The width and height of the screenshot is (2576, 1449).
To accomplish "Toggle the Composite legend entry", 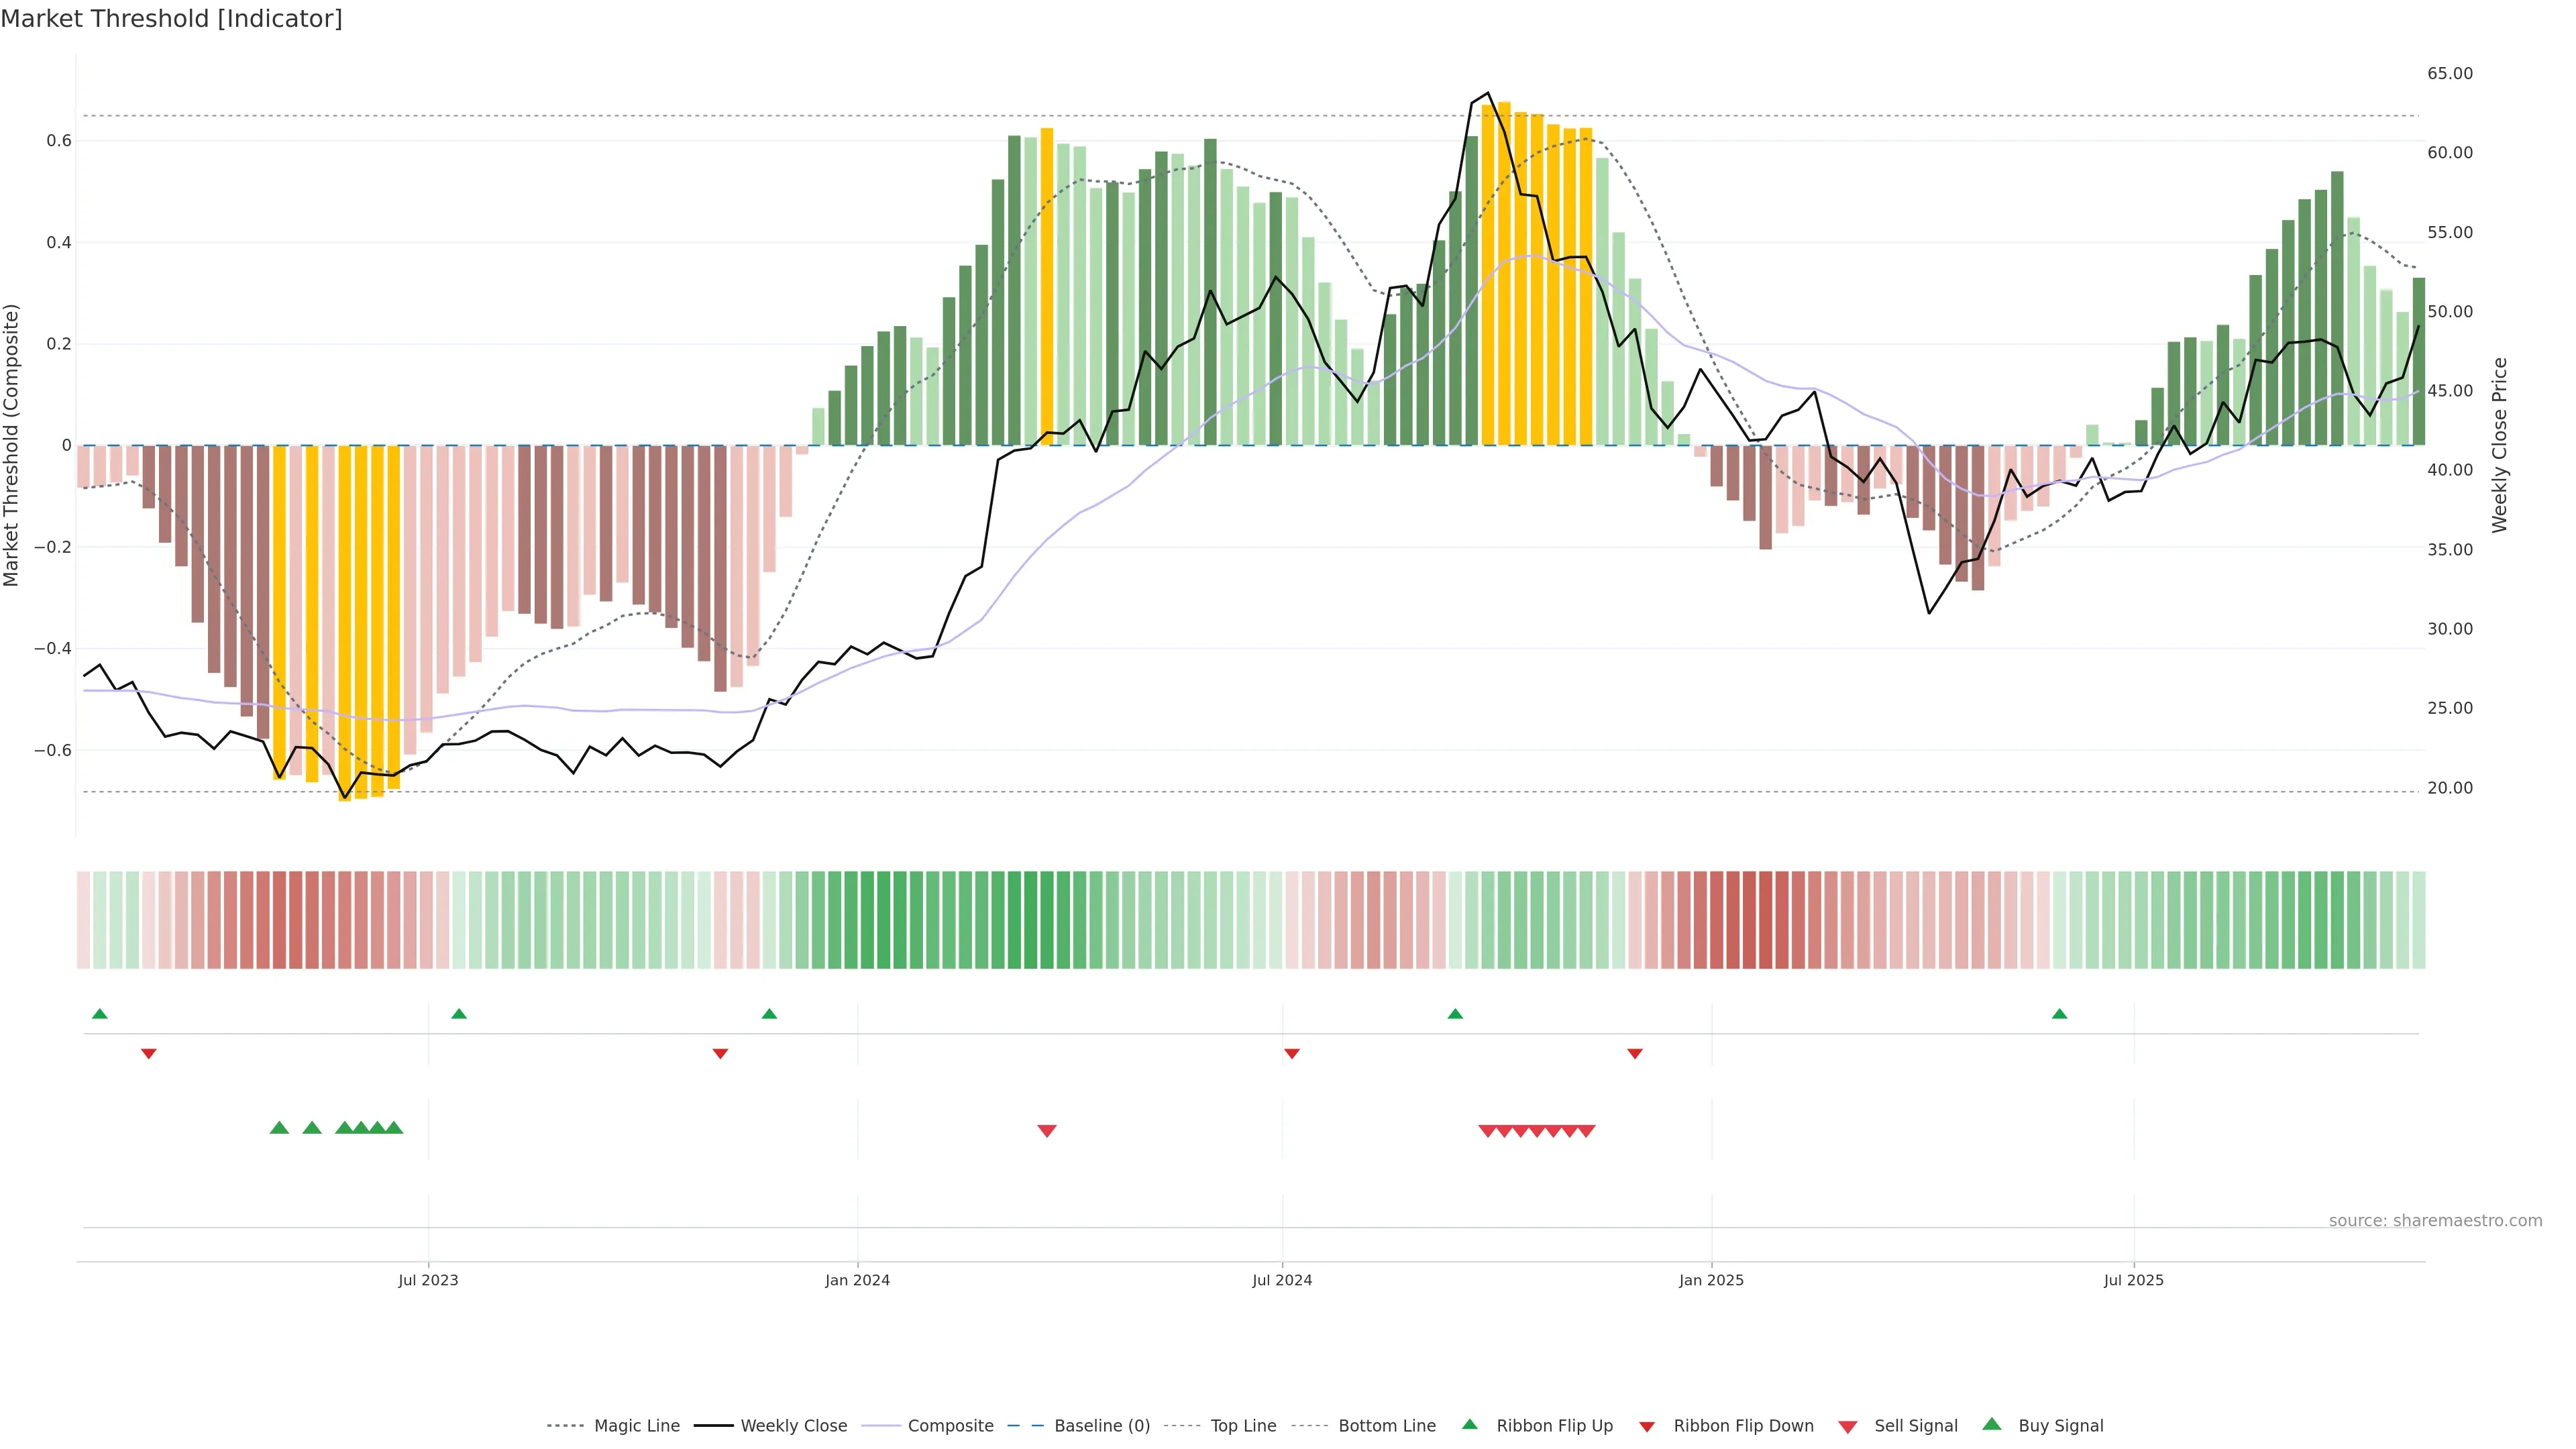I will point(950,1426).
